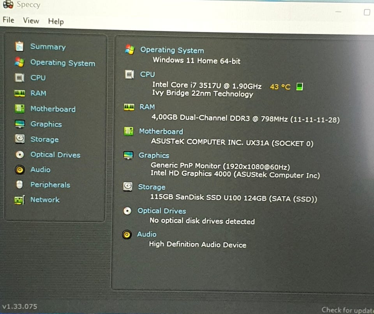This screenshot has height=314, width=374.
Task: Open the Help menu
Action: pos(56,21)
